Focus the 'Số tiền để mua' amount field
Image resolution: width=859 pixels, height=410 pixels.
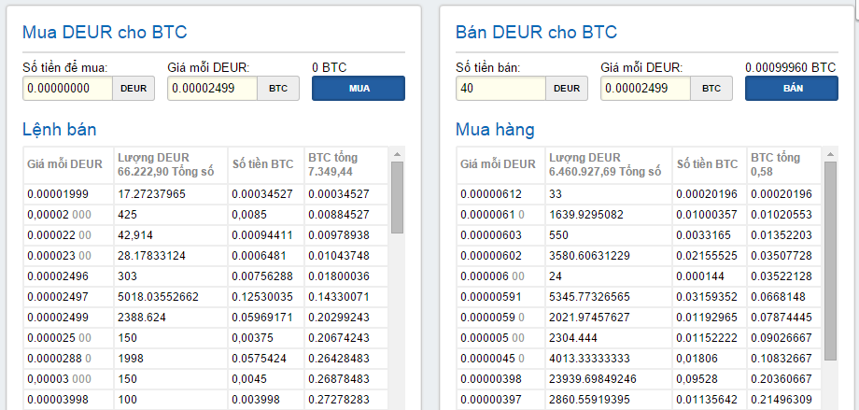[x=67, y=88]
